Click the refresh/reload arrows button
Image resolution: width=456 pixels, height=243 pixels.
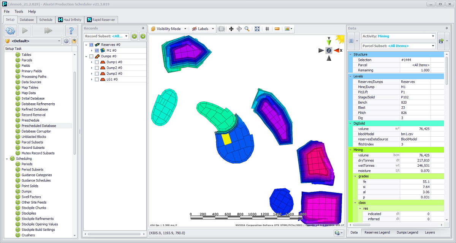[x=11, y=31]
